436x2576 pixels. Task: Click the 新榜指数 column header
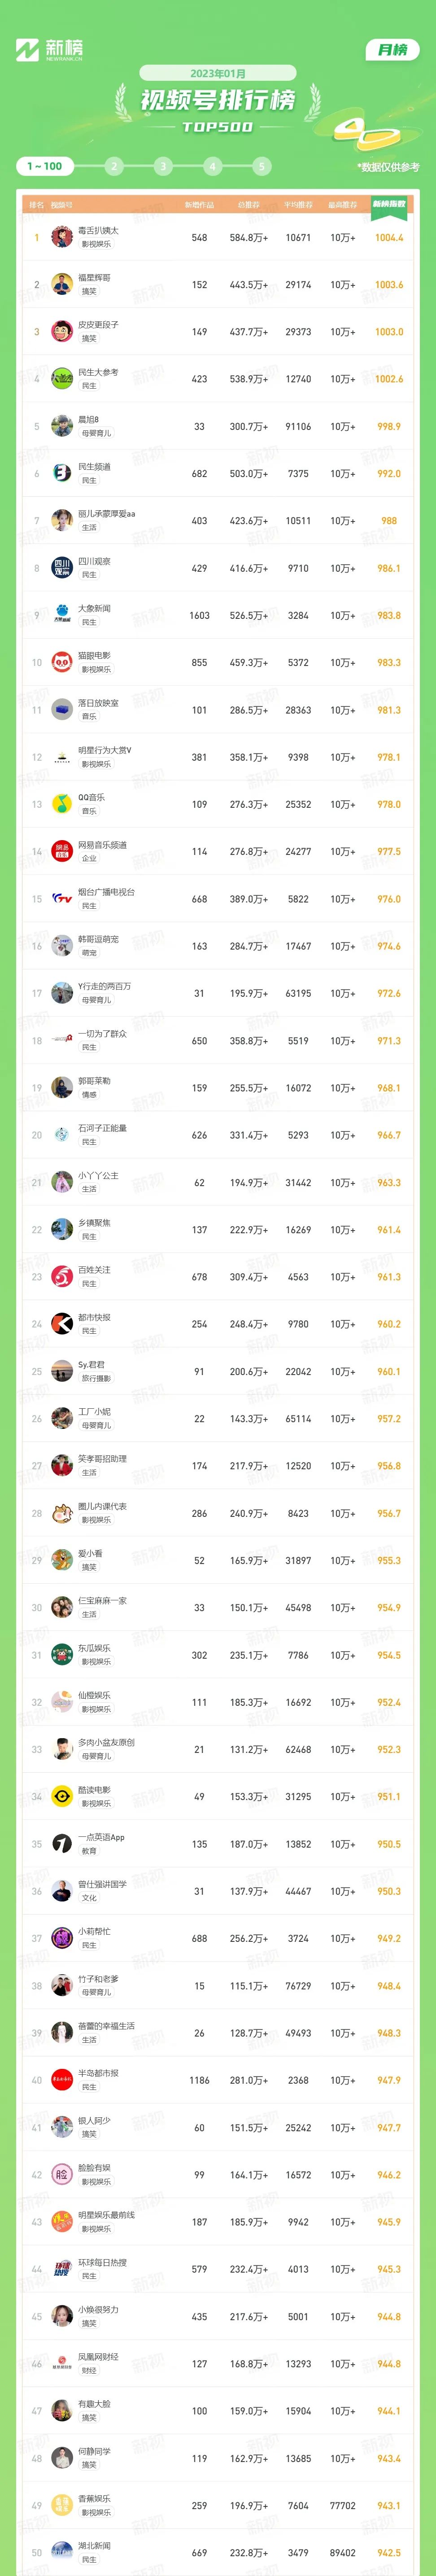click(389, 204)
